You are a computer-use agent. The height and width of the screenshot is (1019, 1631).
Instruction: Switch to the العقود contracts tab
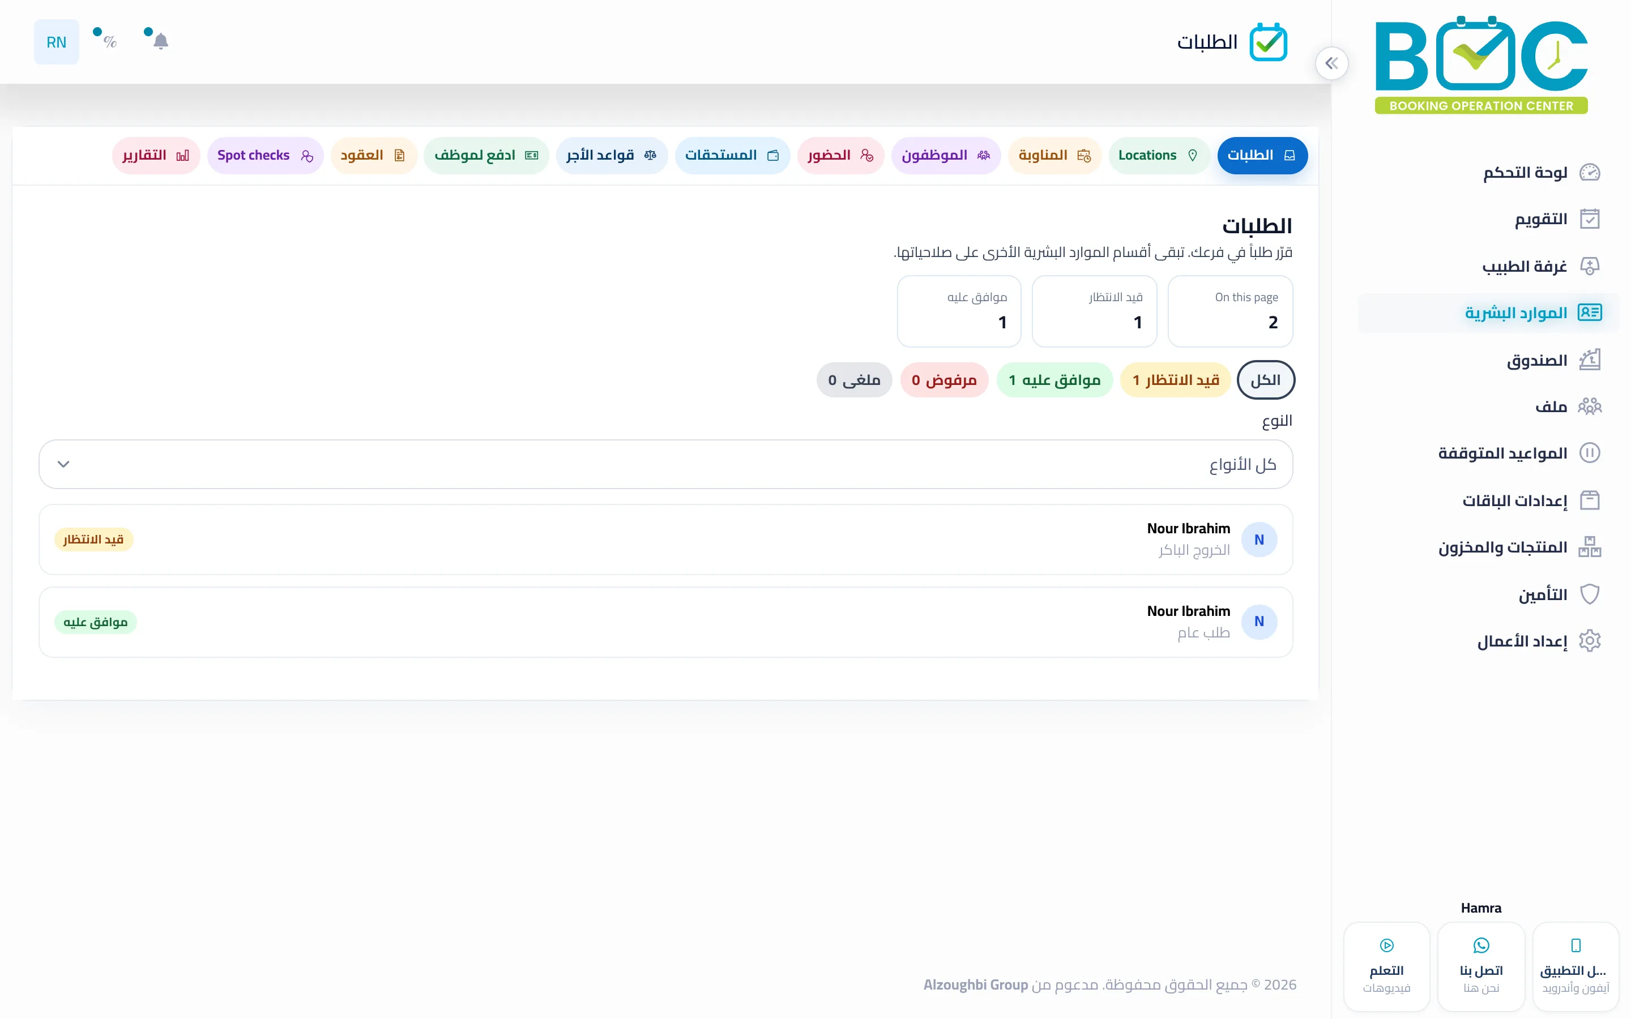pyautogui.click(x=373, y=156)
